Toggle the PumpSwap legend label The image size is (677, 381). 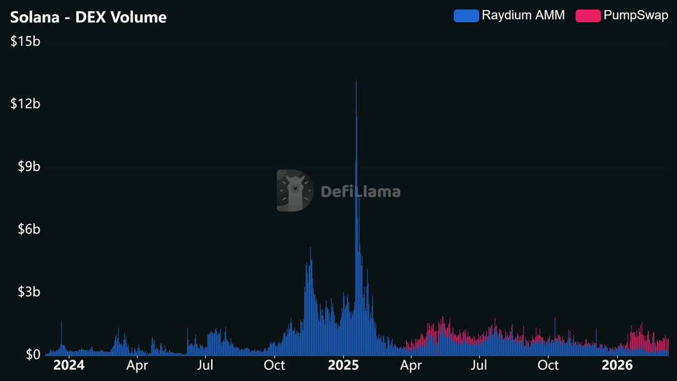pos(636,16)
